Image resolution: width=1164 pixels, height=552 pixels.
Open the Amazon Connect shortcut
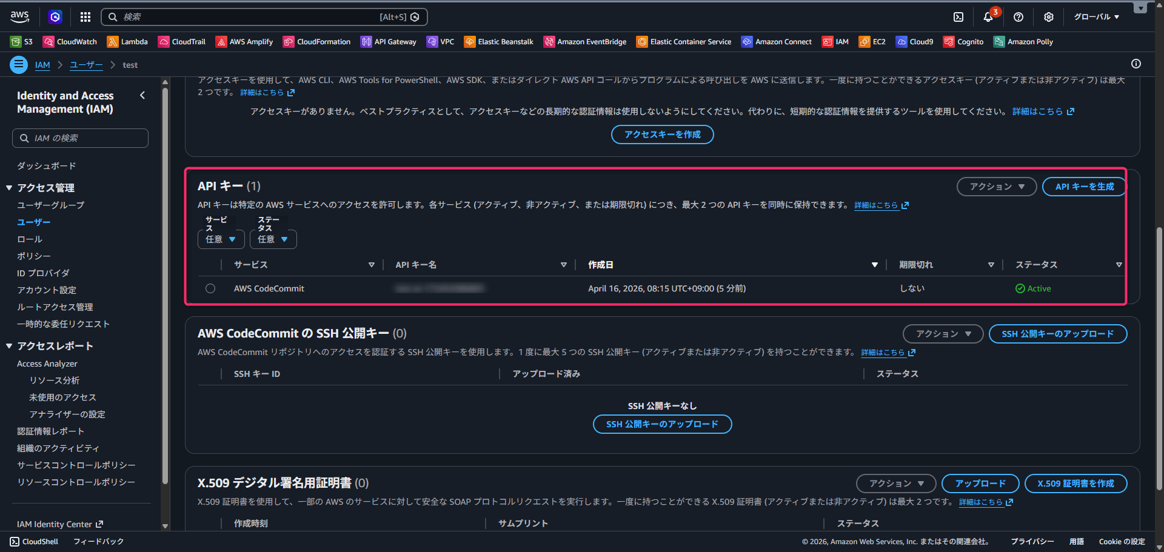point(777,42)
